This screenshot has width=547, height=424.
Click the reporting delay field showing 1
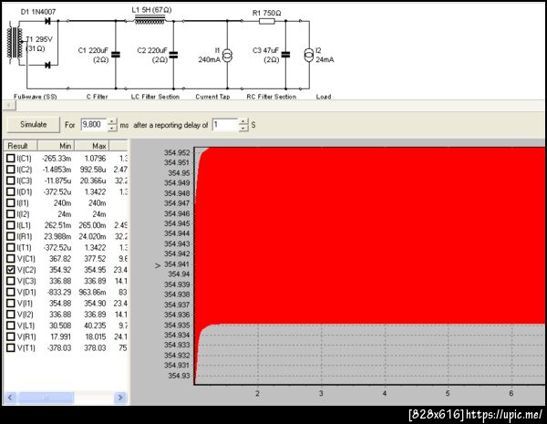click(225, 125)
